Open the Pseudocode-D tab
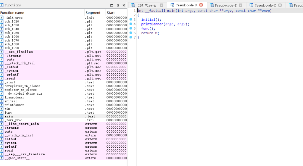 pyautogui.click(x=265, y=5)
